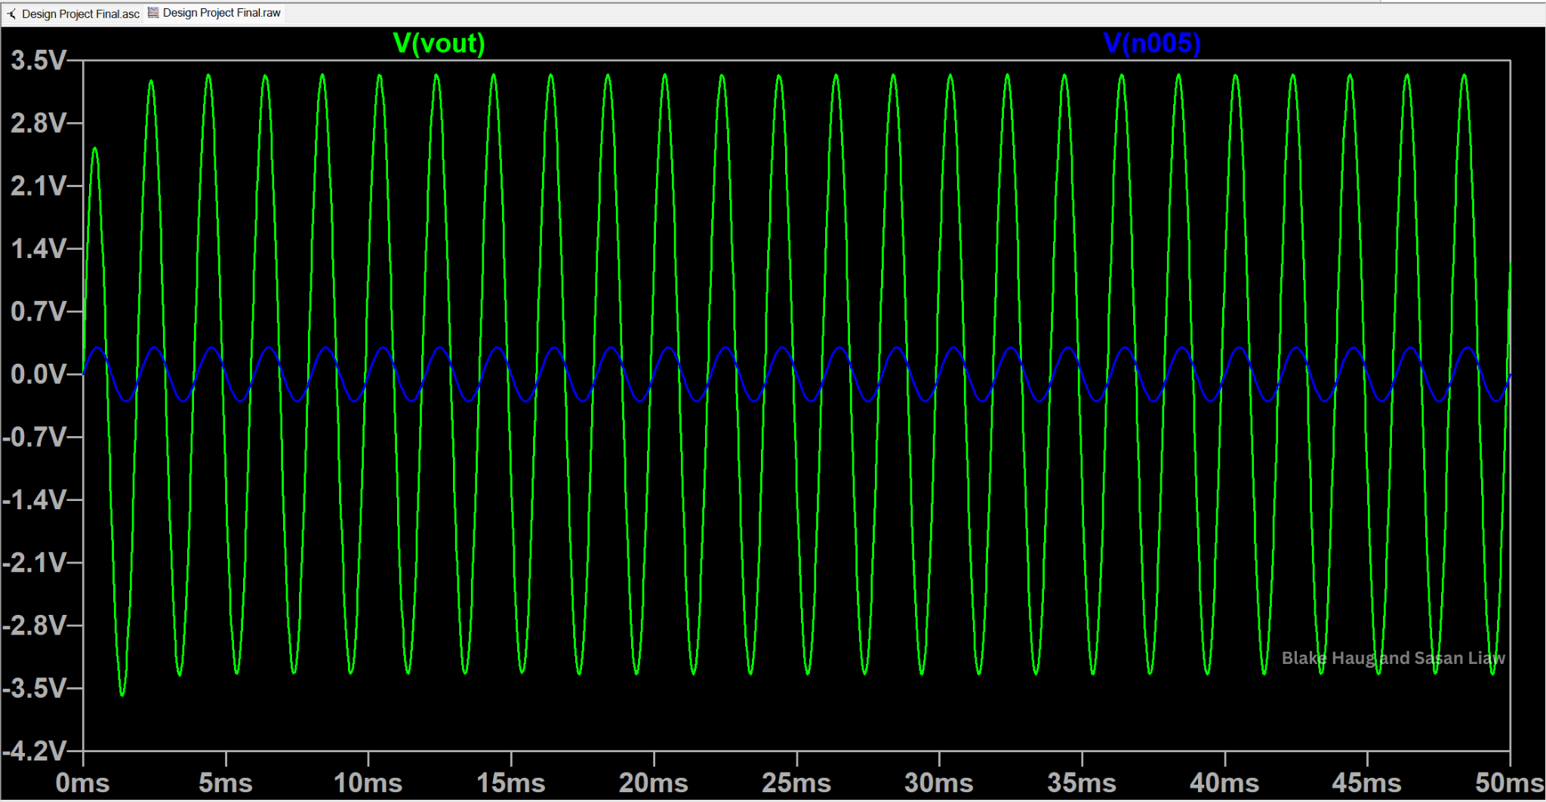
Task: Click the 10ms time axis label
Action: click(x=368, y=783)
